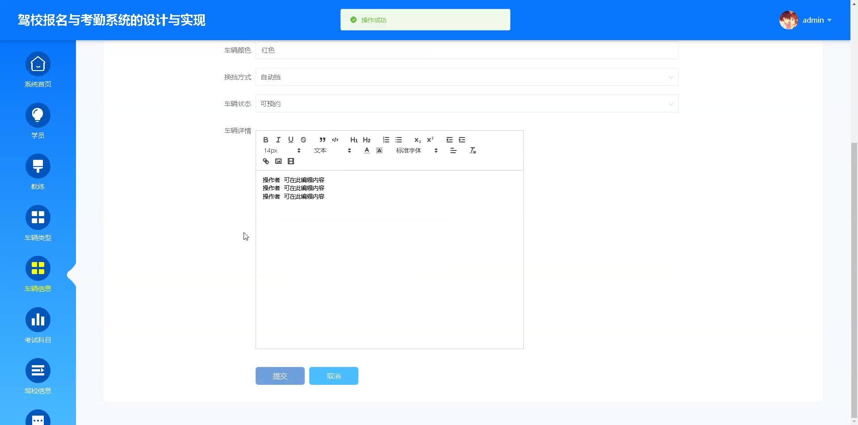Open the admin user menu
Screen dimensions: 858x425
click(x=817, y=20)
